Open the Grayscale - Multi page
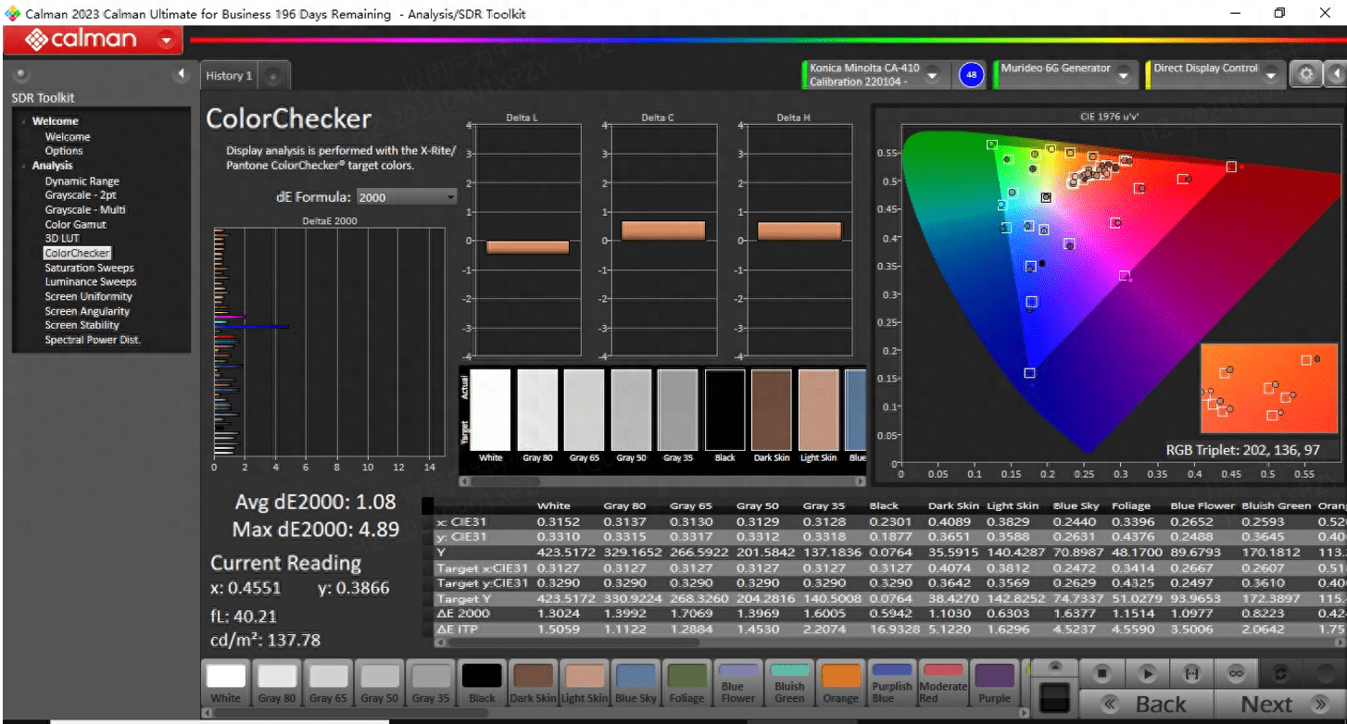 click(x=85, y=210)
